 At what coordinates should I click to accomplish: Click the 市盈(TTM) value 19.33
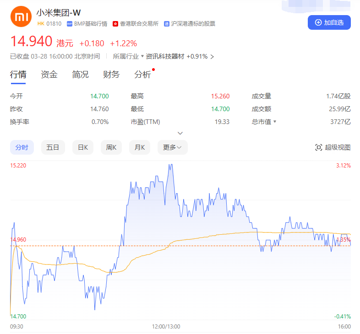click(222, 122)
